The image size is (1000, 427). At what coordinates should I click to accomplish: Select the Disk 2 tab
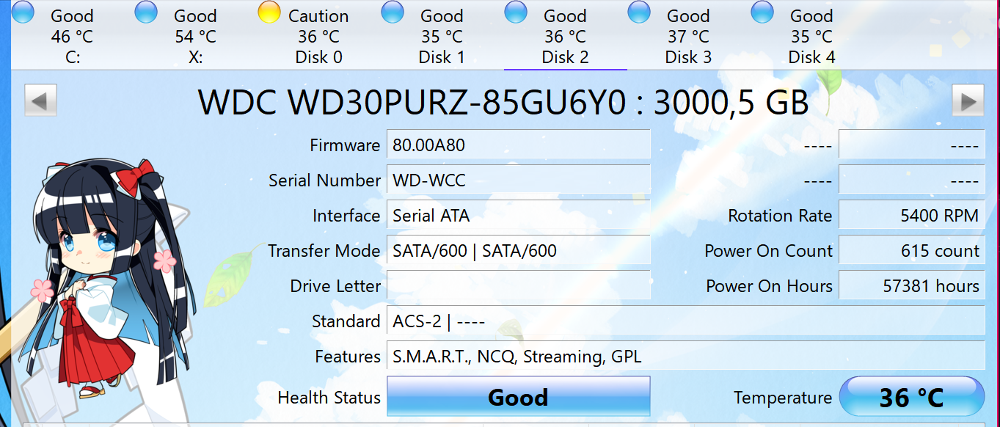pyautogui.click(x=566, y=35)
